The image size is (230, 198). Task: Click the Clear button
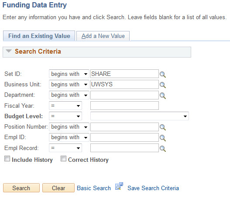(58, 188)
